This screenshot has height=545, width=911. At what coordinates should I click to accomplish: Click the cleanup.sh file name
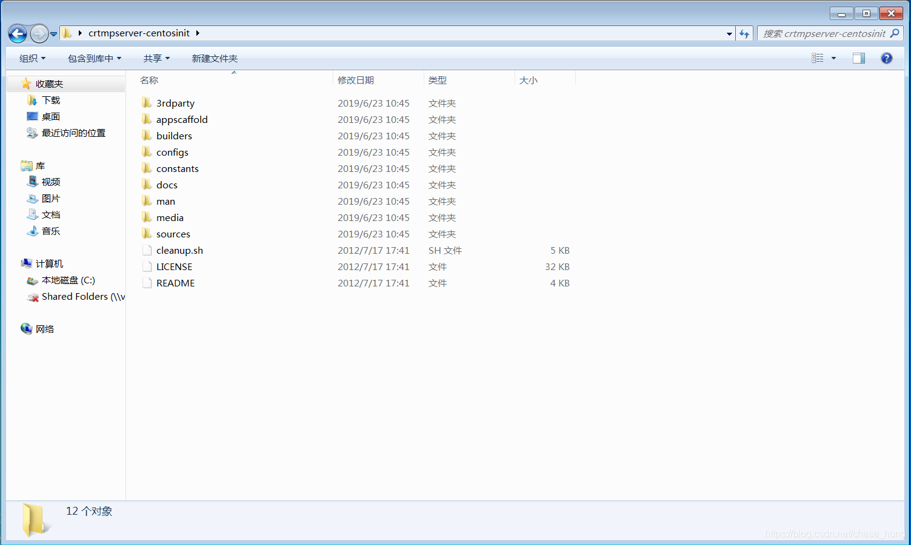tap(179, 251)
